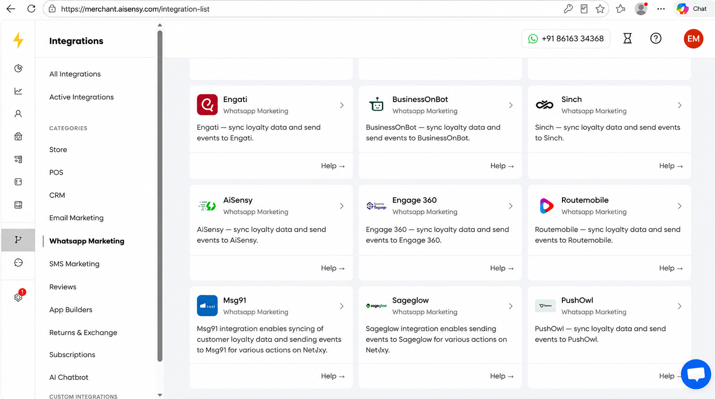Open Help link on the Routemobile card
Viewport: 715px width, 399px height.
pos(671,268)
